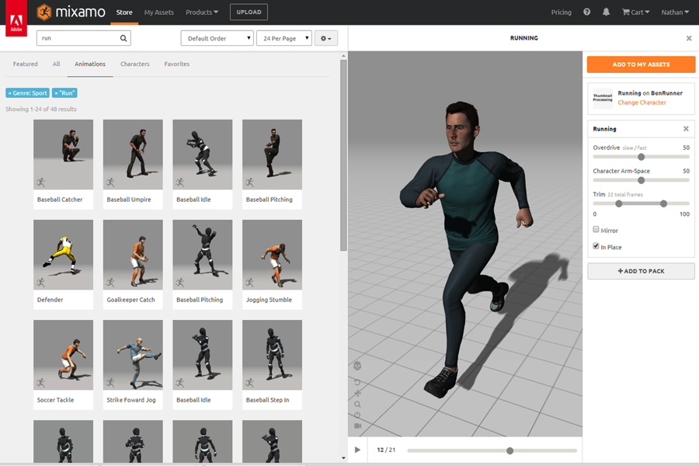Open help with the question mark icon
This screenshot has height=466, width=699.
[x=586, y=12]
